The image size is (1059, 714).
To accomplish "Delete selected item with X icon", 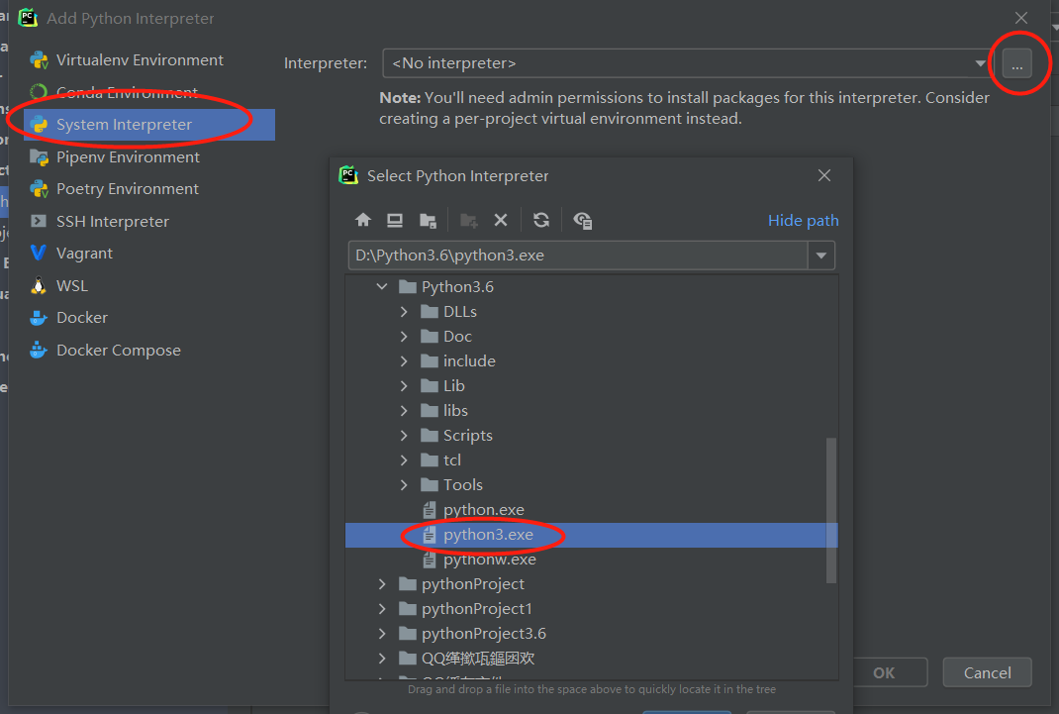I will coord(501,220).
